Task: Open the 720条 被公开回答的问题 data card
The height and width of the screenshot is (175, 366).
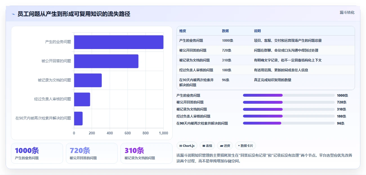Action: (91, 153)
